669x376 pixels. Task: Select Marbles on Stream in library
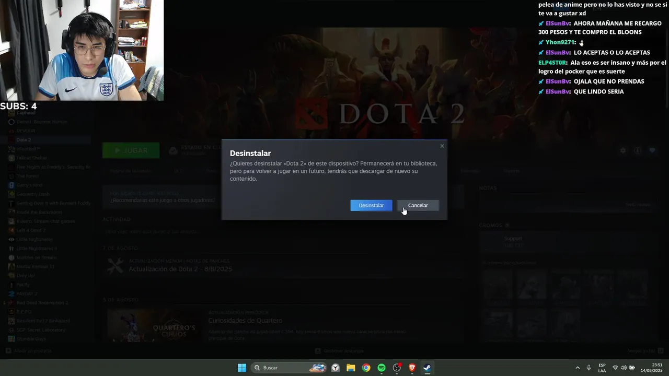click(37, 257)
